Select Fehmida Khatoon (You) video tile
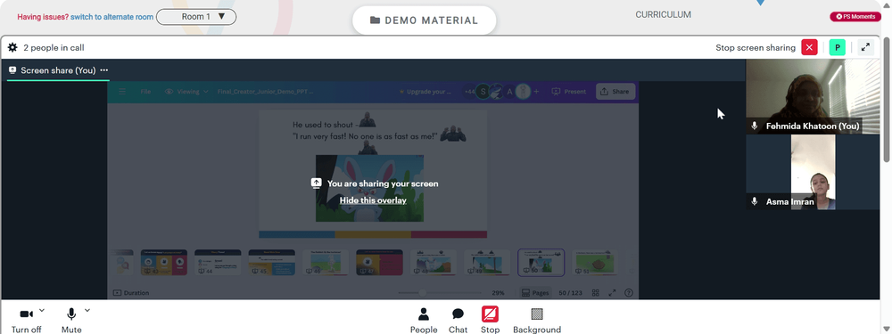 point(813,96)
